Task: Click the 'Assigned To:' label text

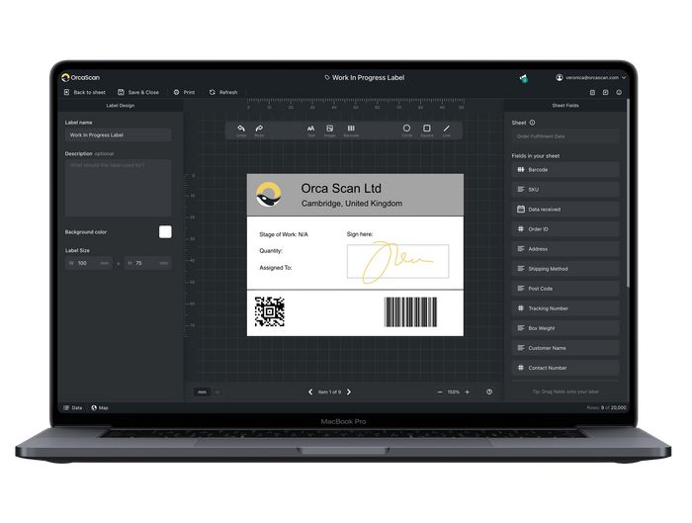Action: click(x=276, y=268)
